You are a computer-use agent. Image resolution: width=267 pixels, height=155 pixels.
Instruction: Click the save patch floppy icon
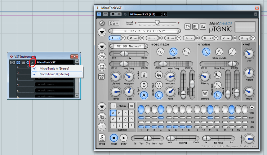tap(102, 67)
